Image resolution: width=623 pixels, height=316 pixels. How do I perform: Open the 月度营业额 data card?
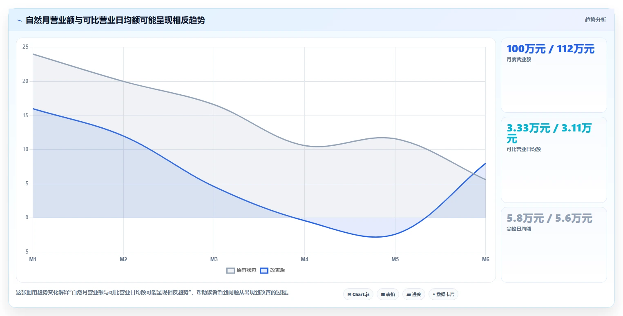(554, 75)
